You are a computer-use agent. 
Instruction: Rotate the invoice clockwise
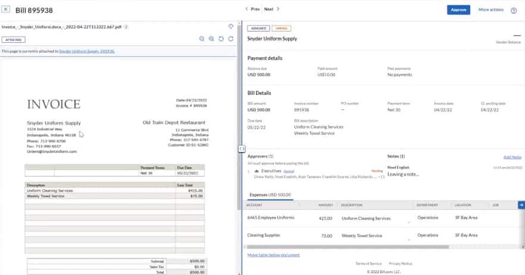(231, 39)
